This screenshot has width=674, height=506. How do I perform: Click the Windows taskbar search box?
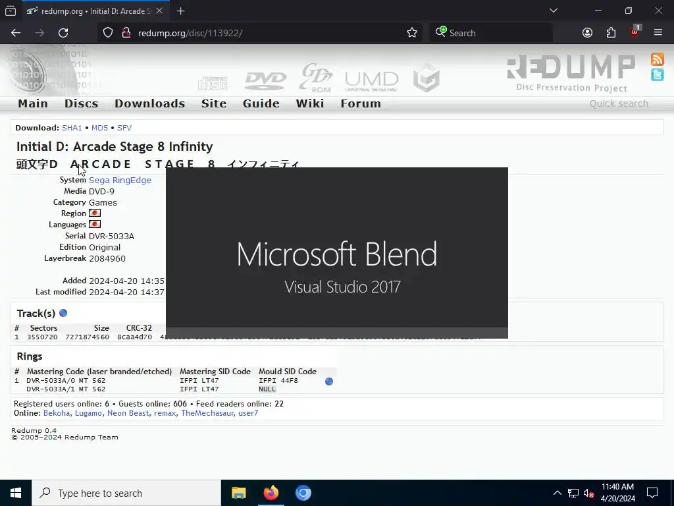pyautogui.click(x=126, y=493)
